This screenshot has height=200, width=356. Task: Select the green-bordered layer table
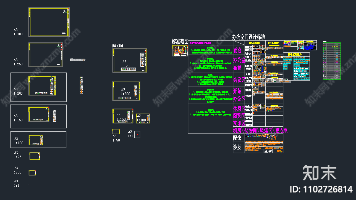(332, 61)
